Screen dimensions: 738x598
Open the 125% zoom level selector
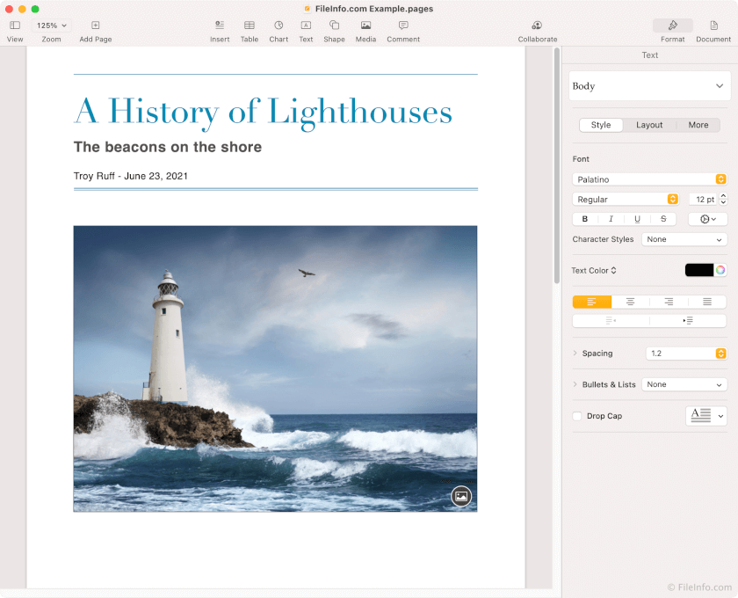51,26
